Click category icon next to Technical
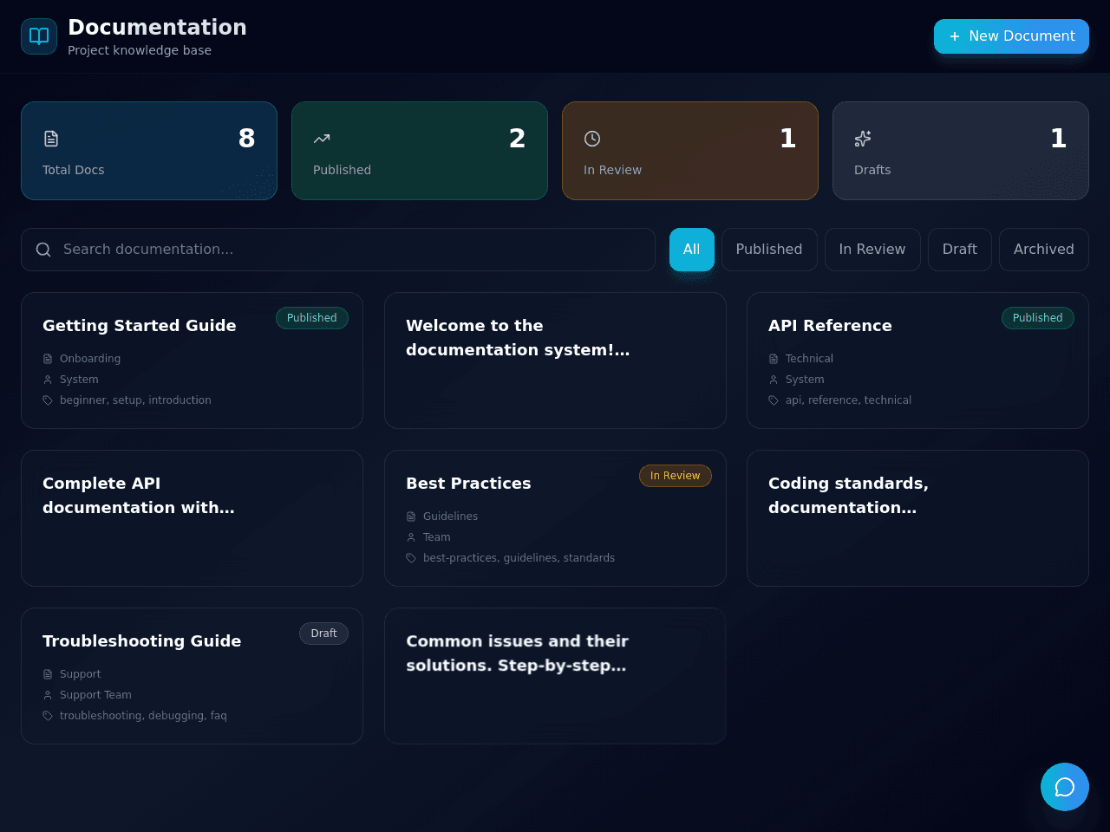Screen dimensions: 1110x832 click(774, 359)
